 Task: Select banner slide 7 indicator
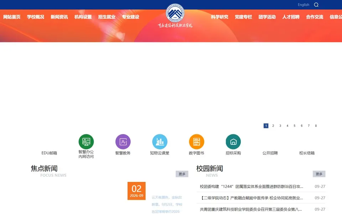(309, 126)
